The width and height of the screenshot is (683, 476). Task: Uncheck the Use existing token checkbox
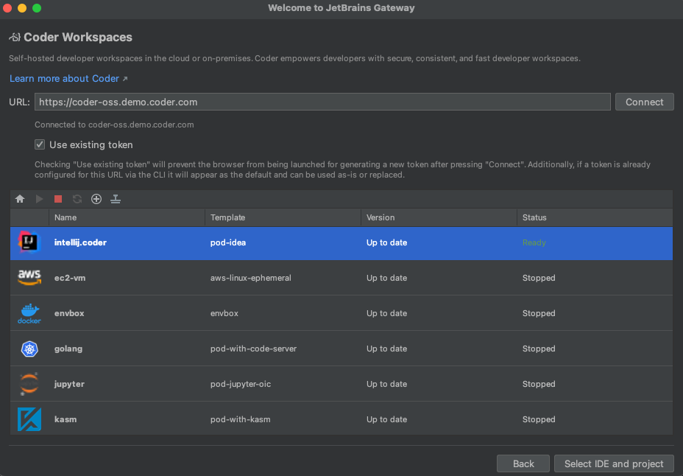(39, 144)
